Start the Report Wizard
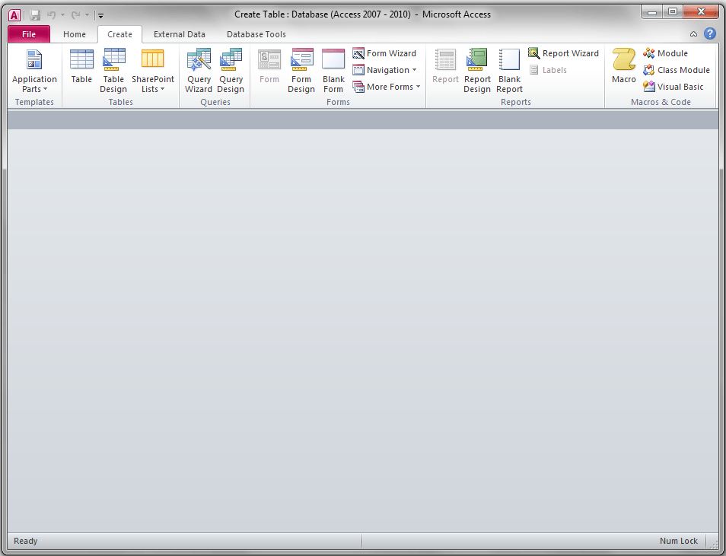Viewport: 726px width, 556px height. (563, 53)
